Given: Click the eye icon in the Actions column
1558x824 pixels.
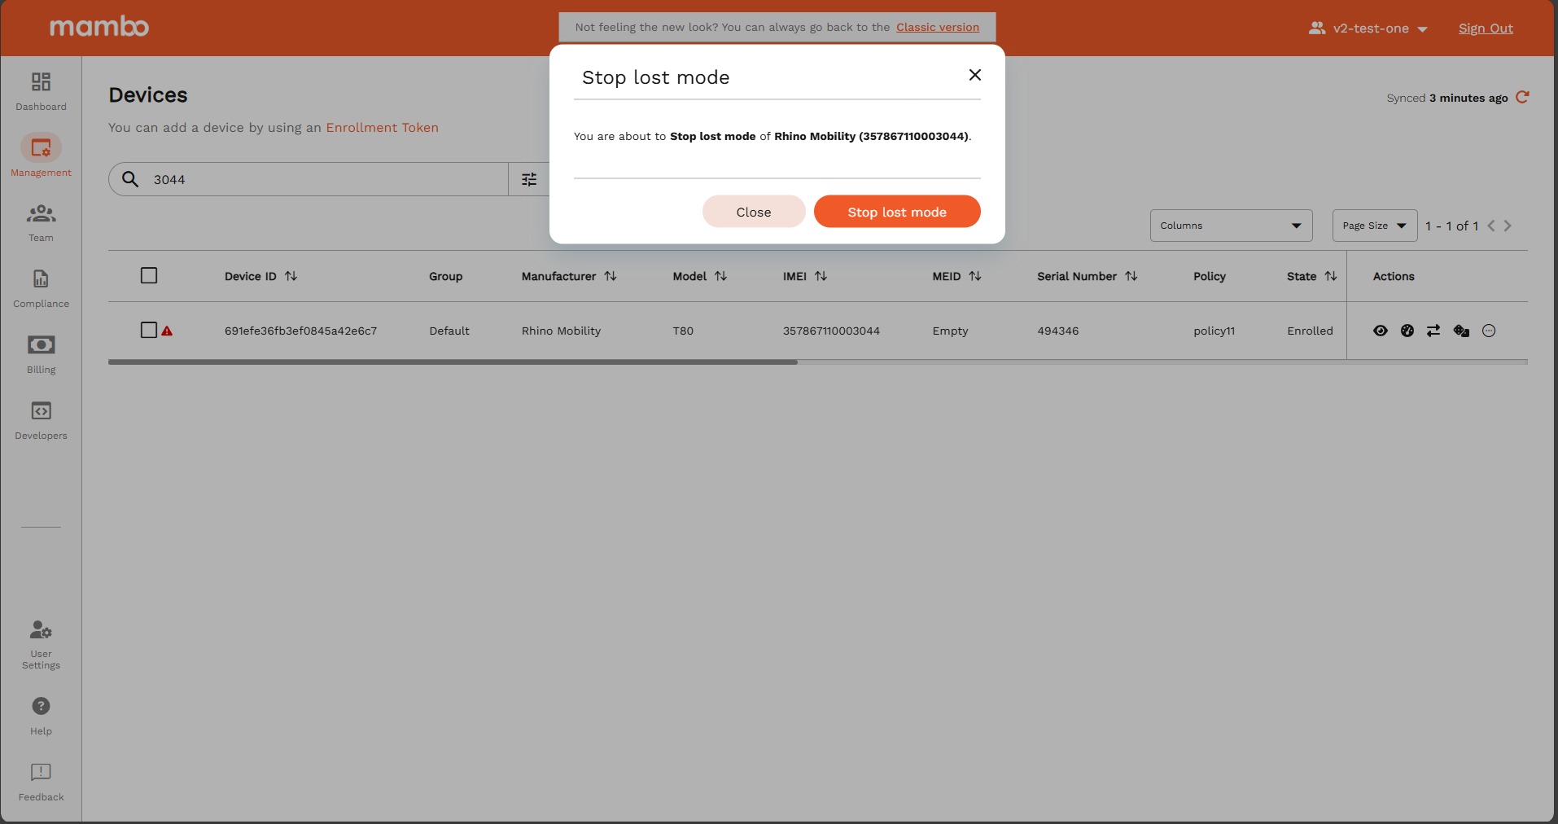Looking at the screenshot, I should click(x=1380, y=331).
